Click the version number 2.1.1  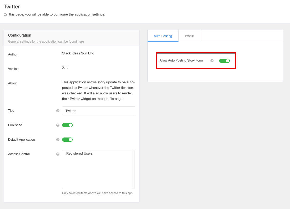[x=66, y=68]
